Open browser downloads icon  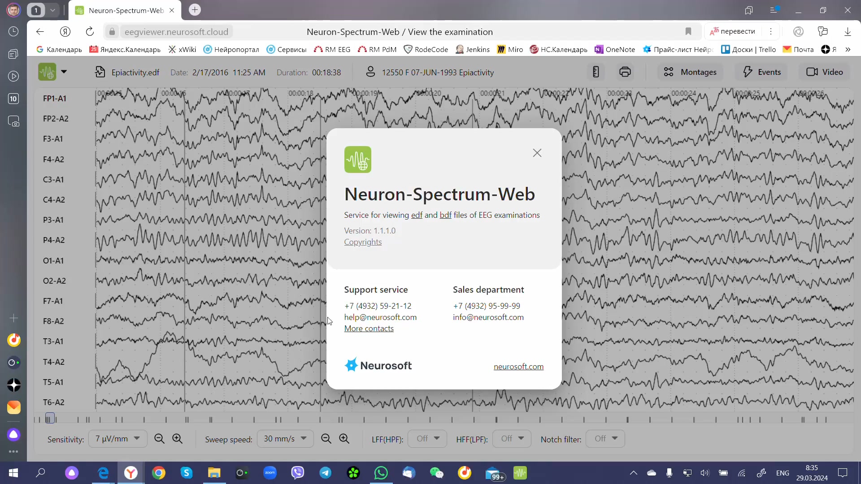coord(848,31)
